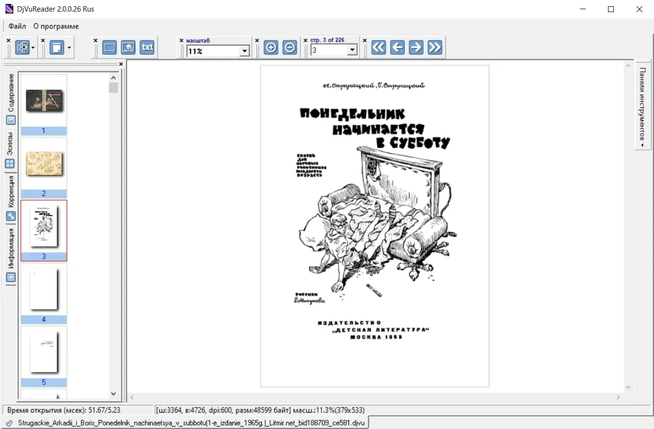Select the dashed rectangle selection tool

click(110, 47)
